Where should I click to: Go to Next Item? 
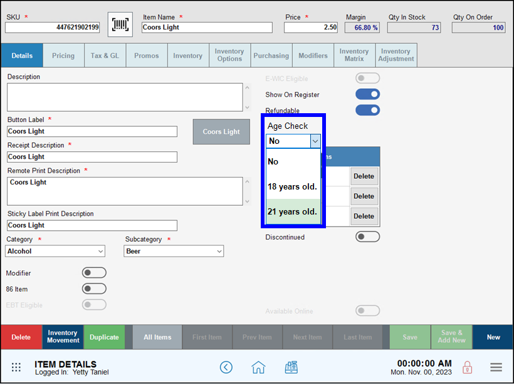coord(308,337)
